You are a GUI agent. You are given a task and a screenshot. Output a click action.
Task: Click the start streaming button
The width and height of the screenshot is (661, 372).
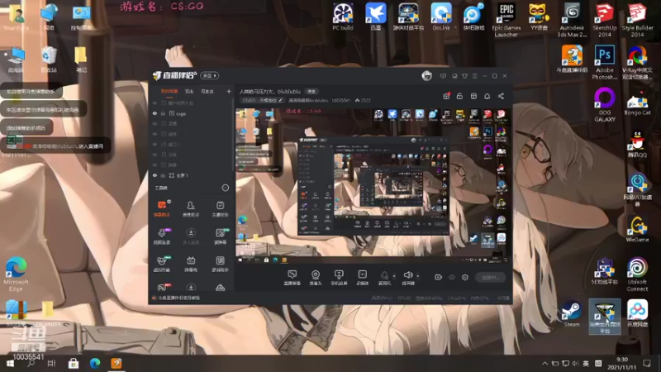pos(491,277)
